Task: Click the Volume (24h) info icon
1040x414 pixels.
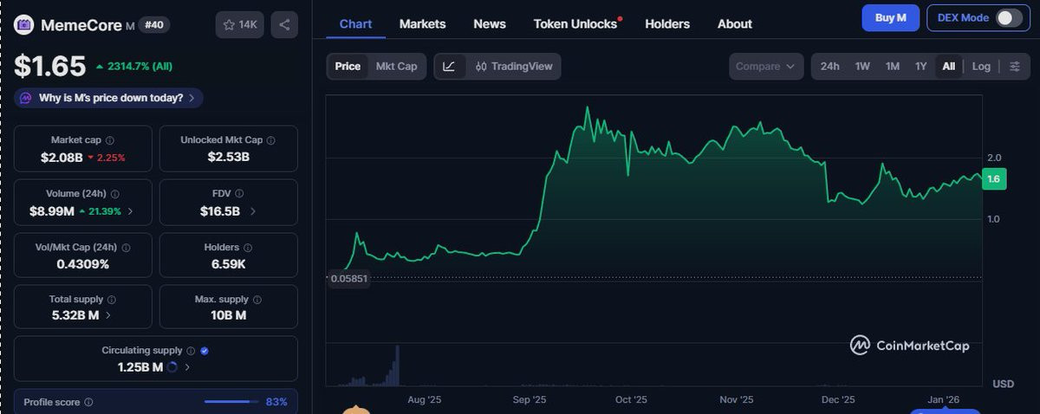Action: pos(115,194)
